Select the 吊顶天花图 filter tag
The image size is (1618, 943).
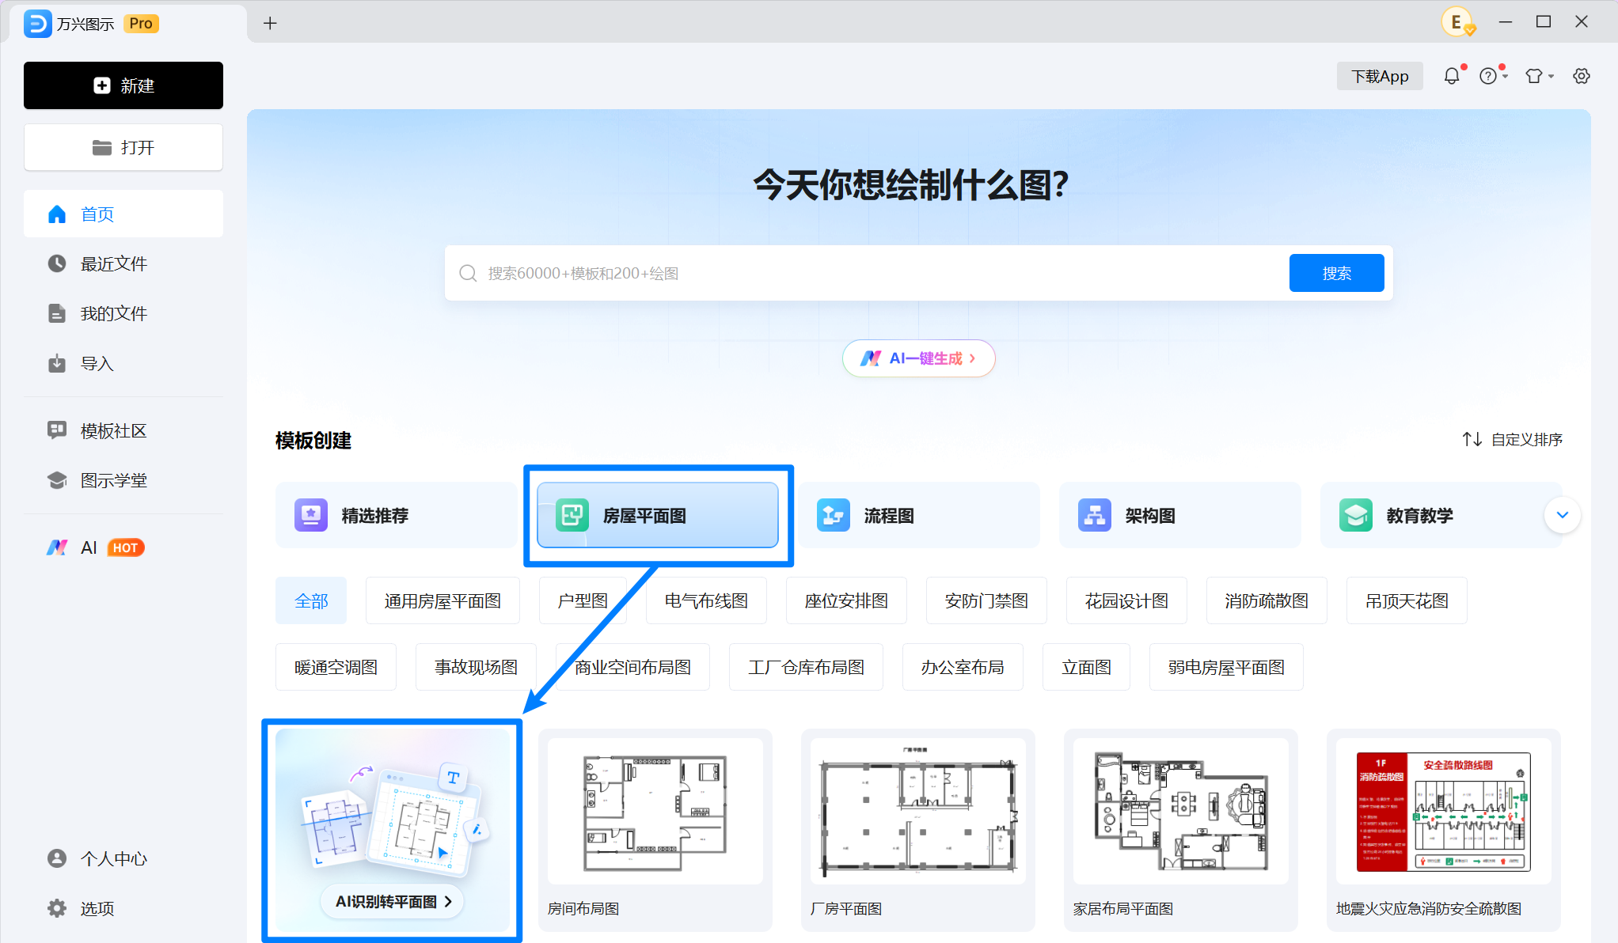click(1407, 600)
